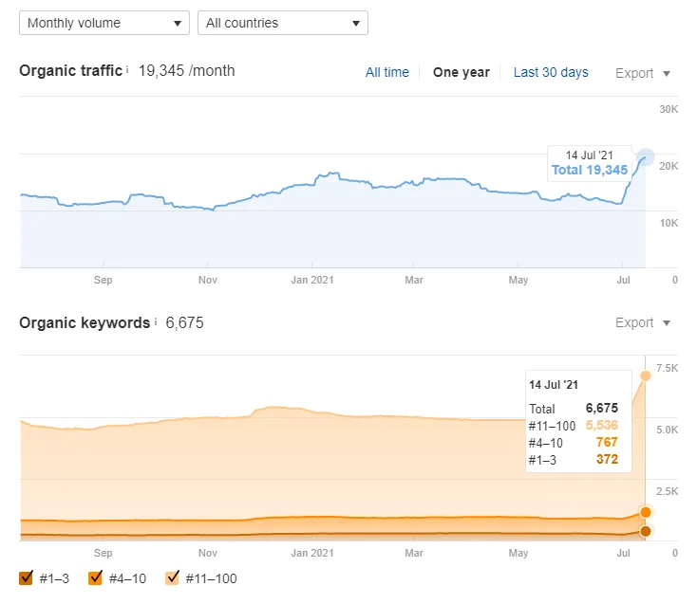Screen dimensions: 697x604
Task: Click the 5,536 value in keywords tooltip
Action: [x=602, y=425]
